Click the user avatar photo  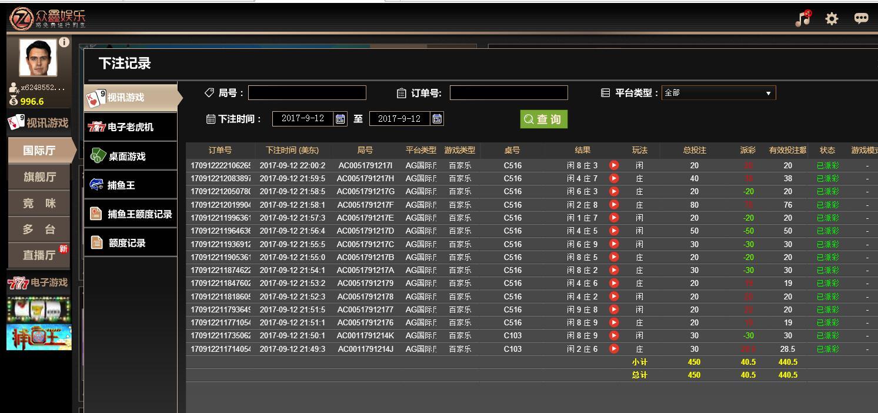point(38,58)
